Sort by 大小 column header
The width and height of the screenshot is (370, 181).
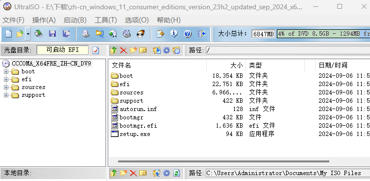click(226, 65)
